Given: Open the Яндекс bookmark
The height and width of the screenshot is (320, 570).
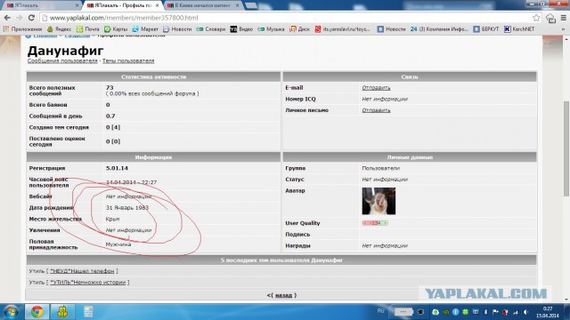Looking at the screenshot, I should [59, 29].
